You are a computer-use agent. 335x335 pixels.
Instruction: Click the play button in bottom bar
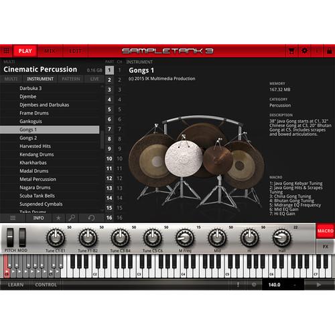[319, 285]
